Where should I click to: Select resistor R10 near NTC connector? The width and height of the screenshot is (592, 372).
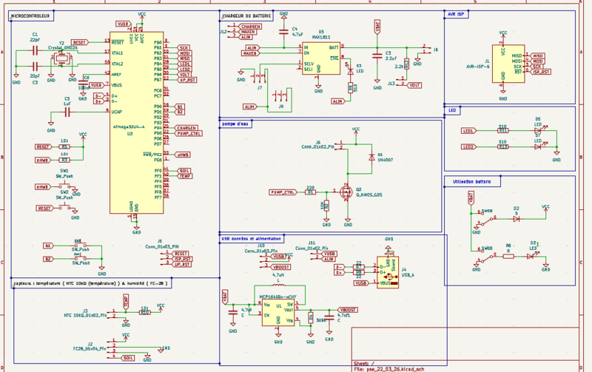(x=144, y=312)
